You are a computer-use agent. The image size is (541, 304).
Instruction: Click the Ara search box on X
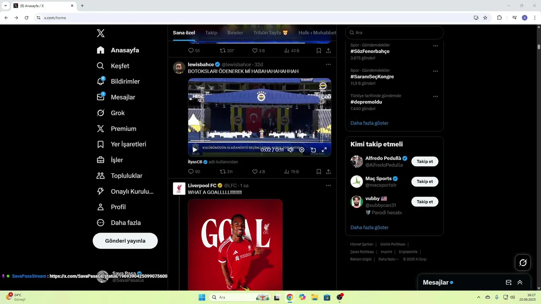[x=394, y=33]
